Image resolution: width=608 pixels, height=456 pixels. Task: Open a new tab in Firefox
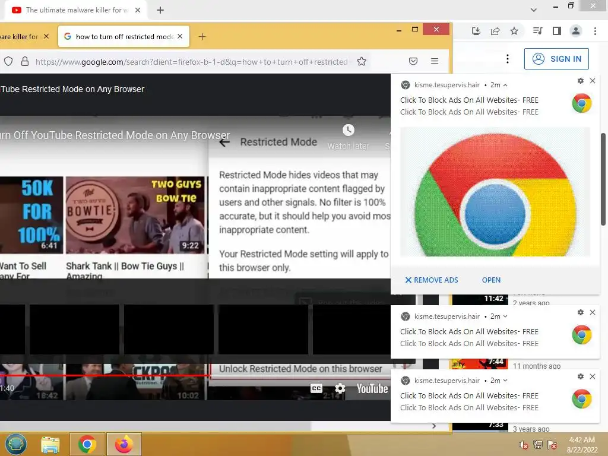coord(202,36)
